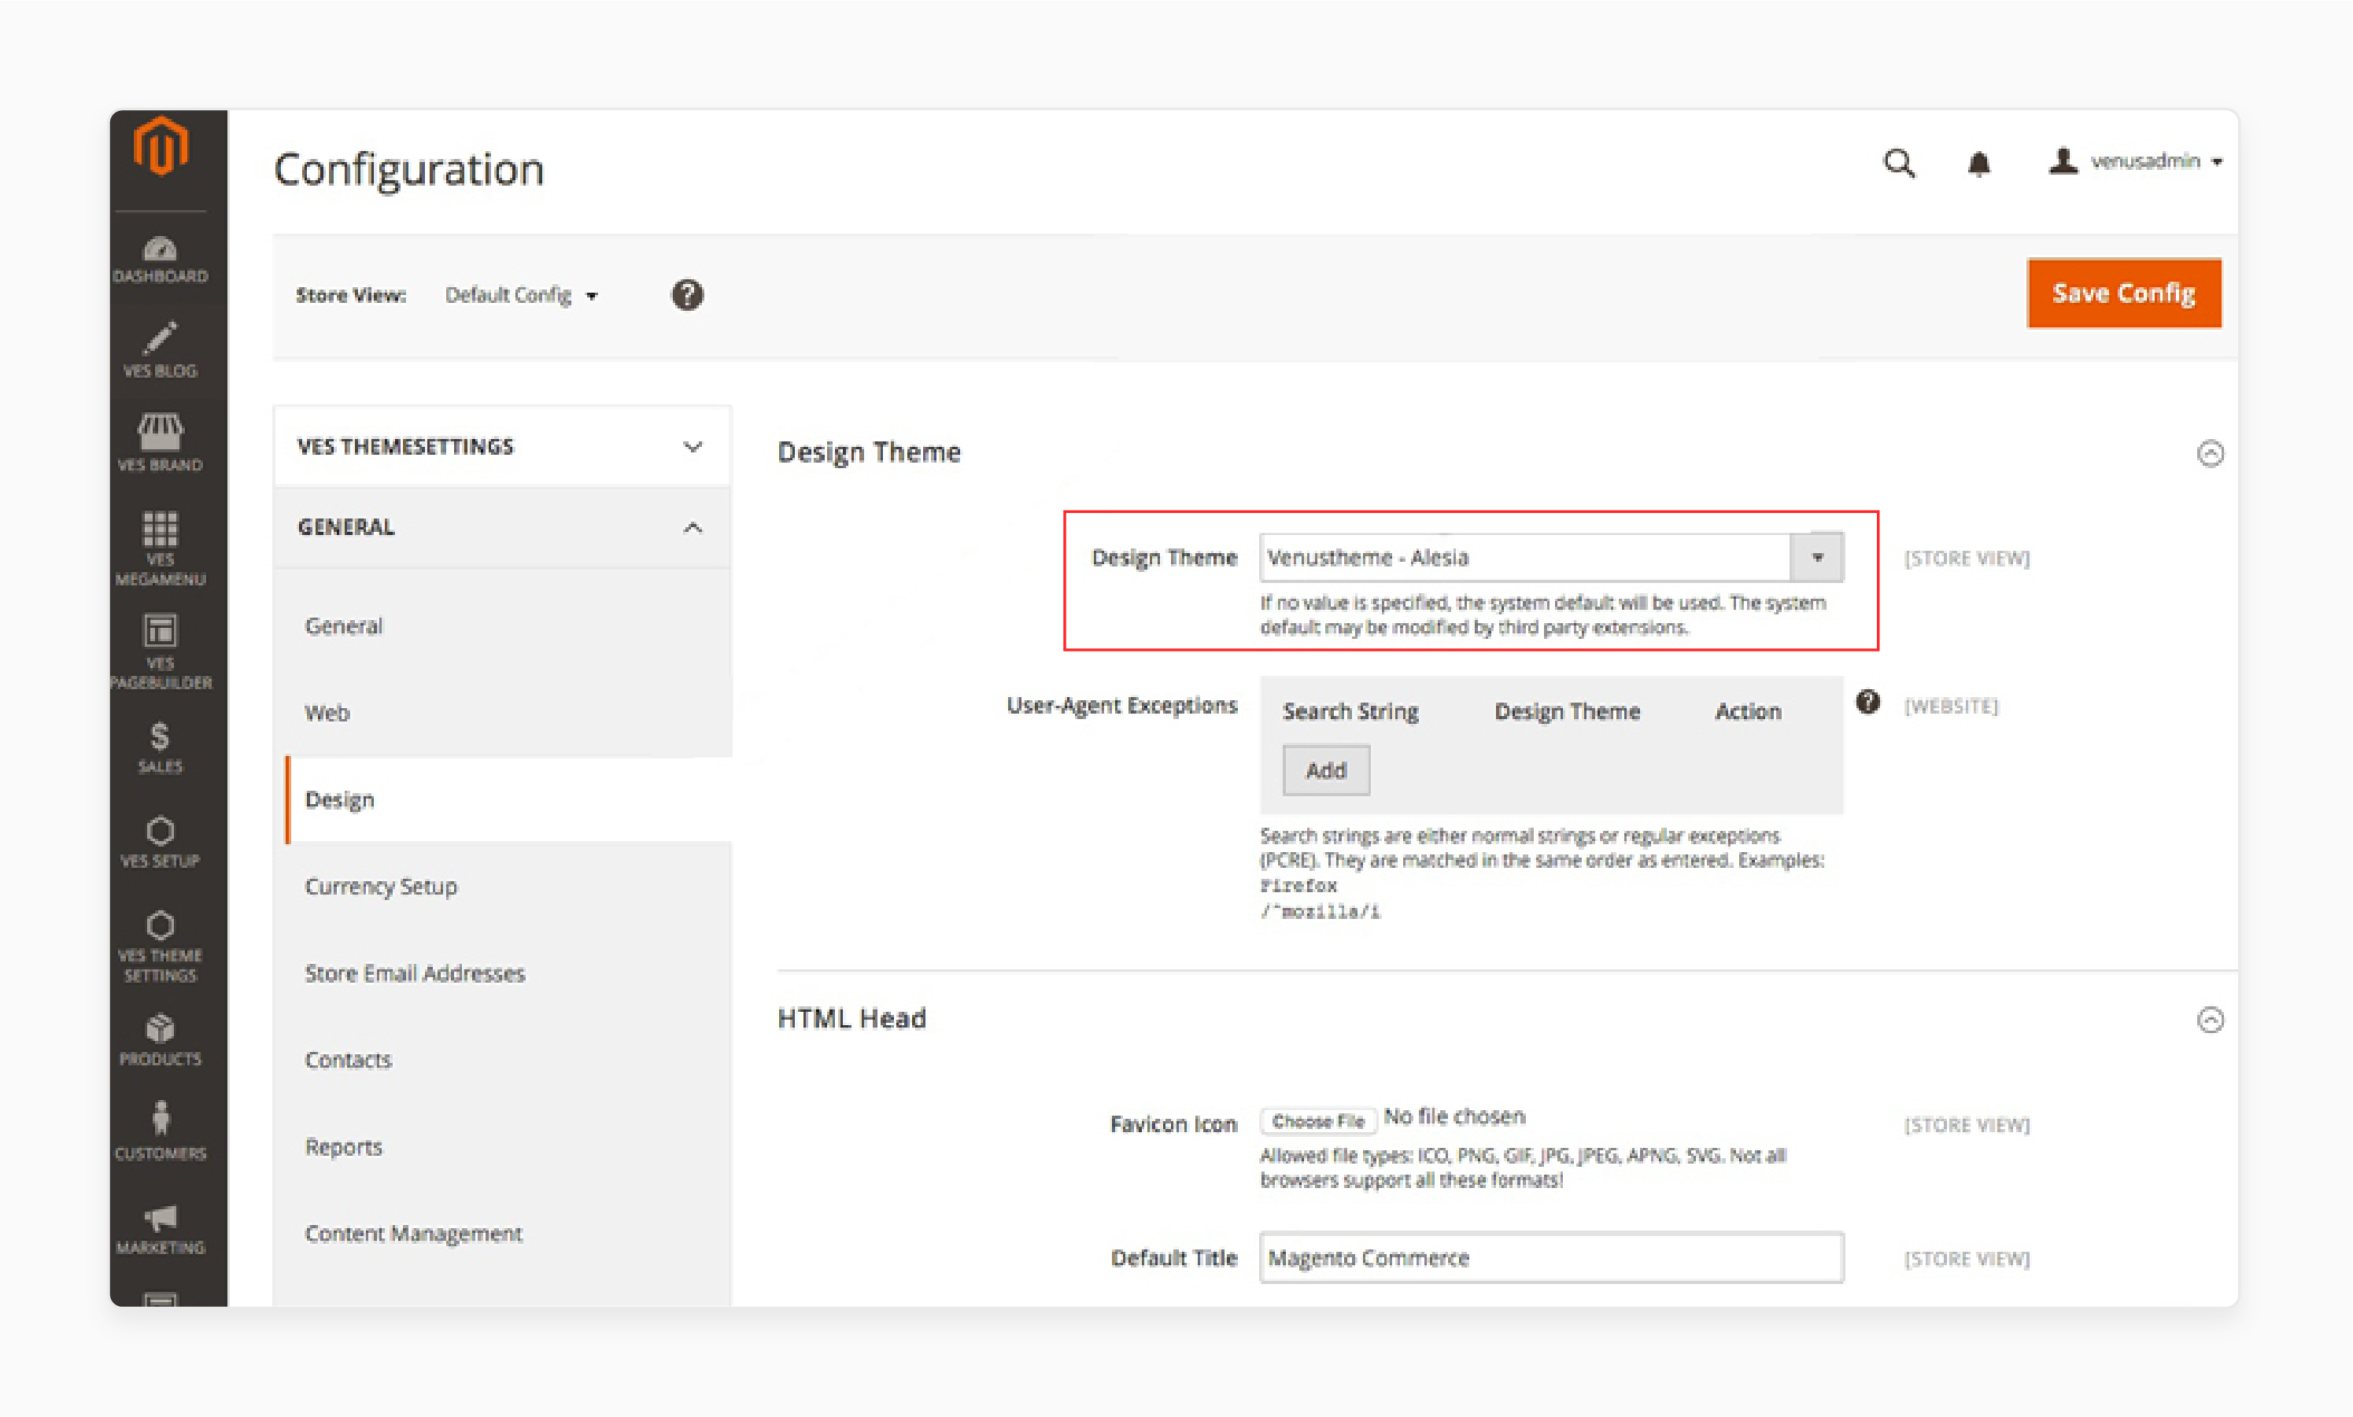
Task: Open Ves Brand in the sidebar
Action: coord(161,443)
